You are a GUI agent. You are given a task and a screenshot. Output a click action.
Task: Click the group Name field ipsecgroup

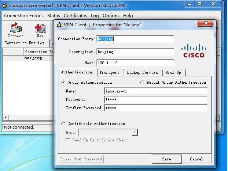(156, 91)
